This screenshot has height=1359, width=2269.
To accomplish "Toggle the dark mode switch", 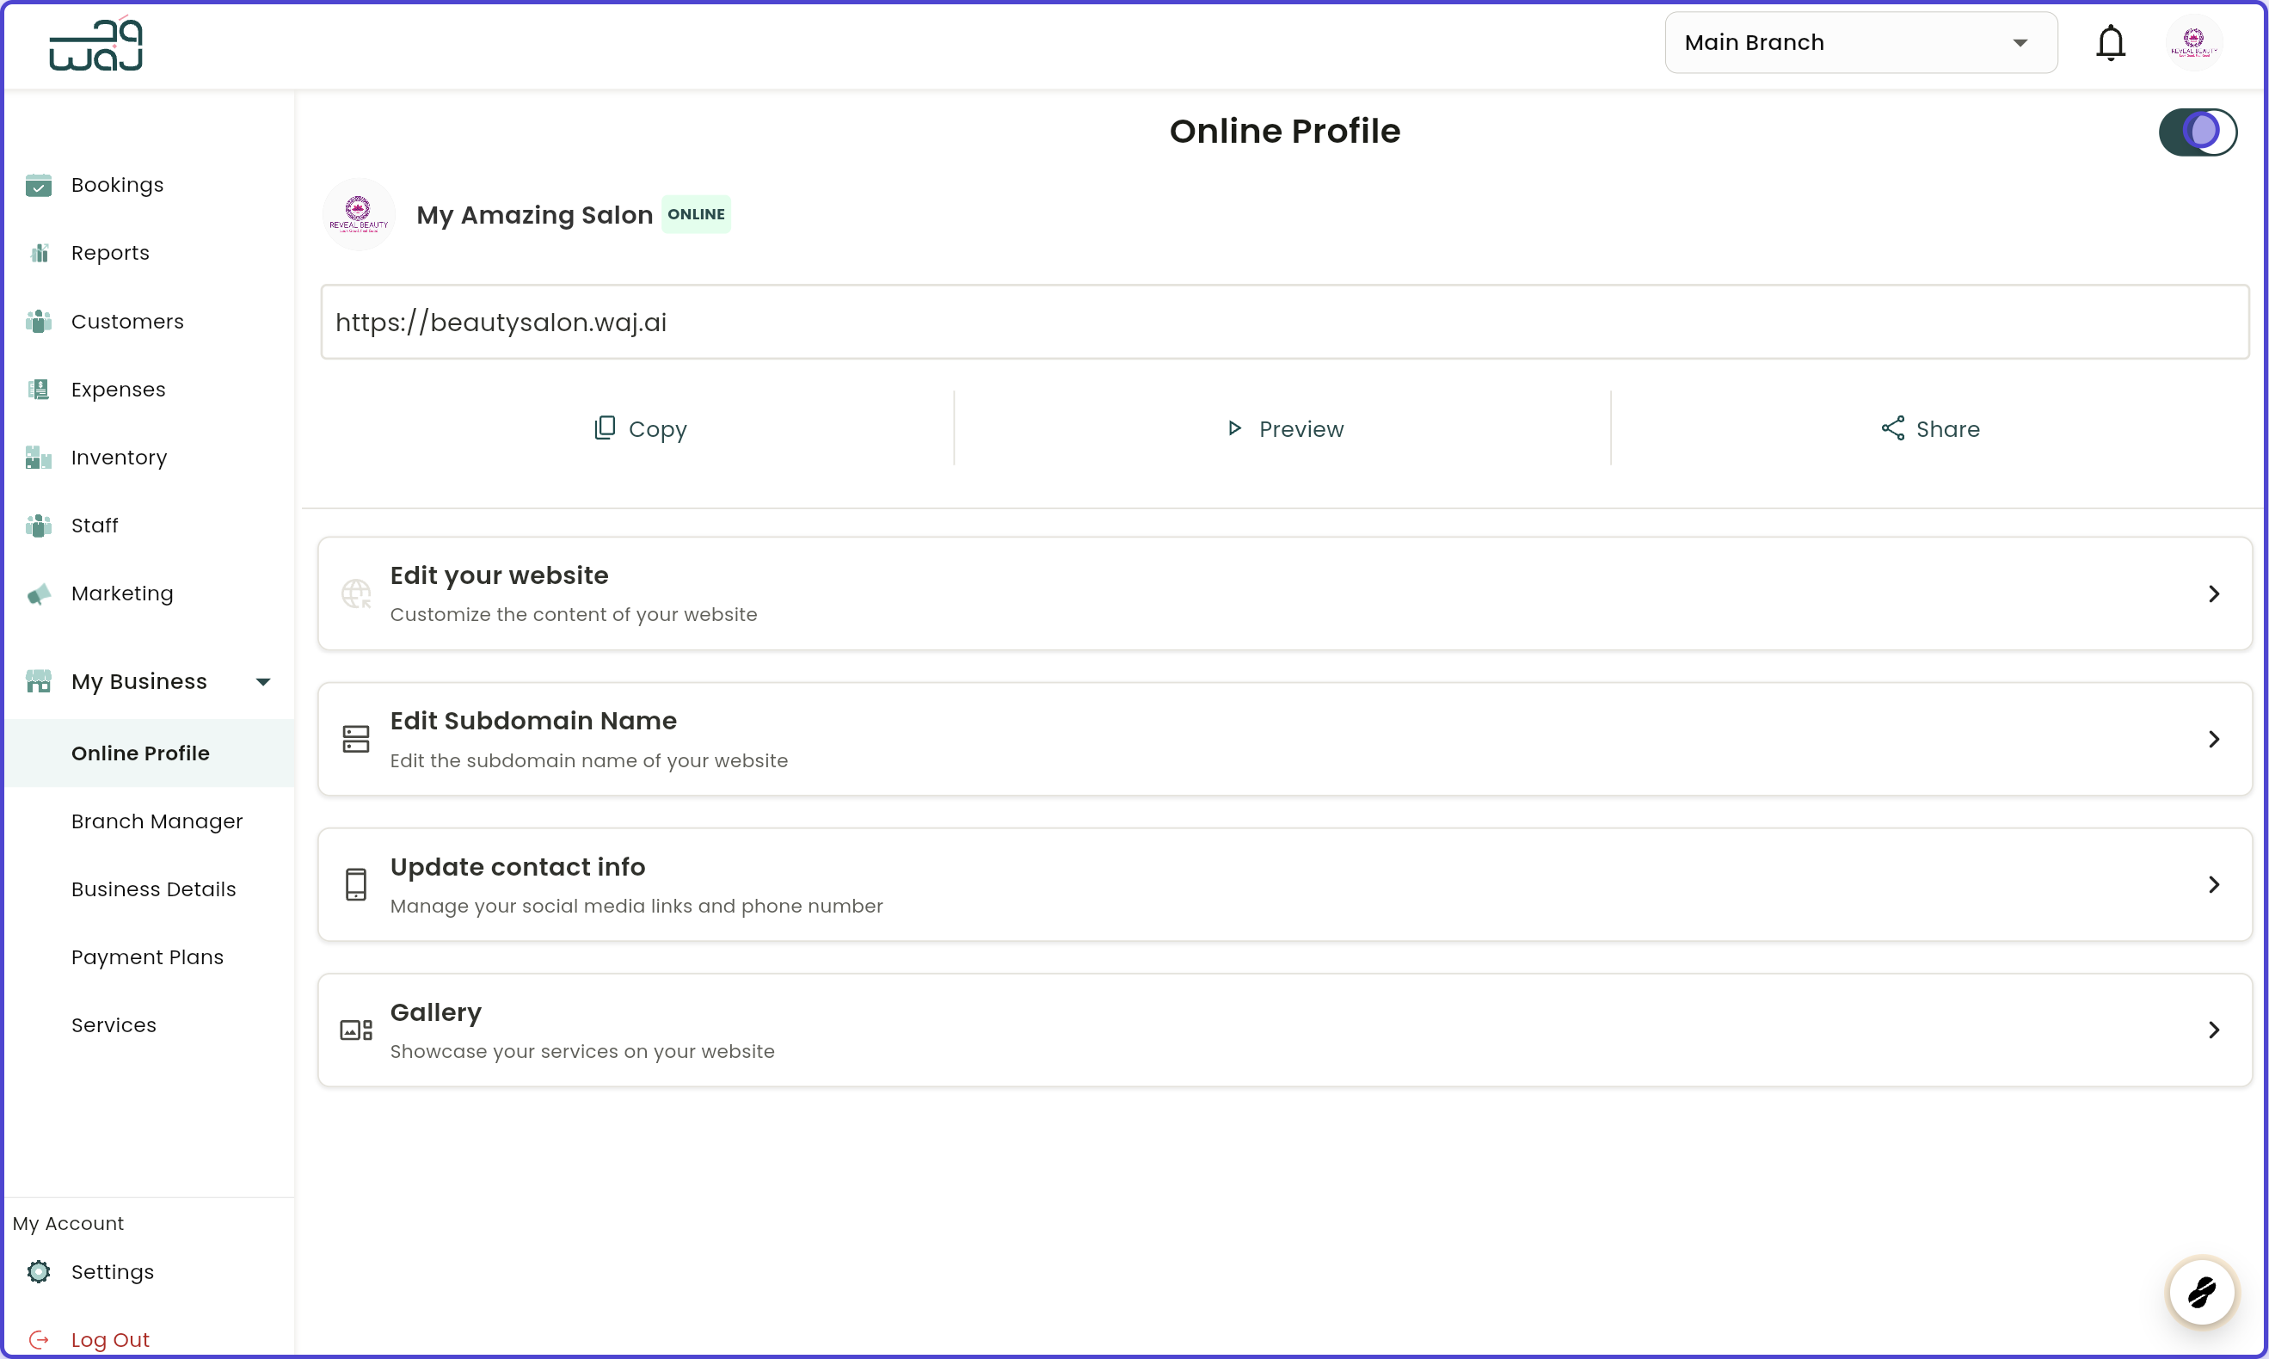I will [x=2198, y=131].
